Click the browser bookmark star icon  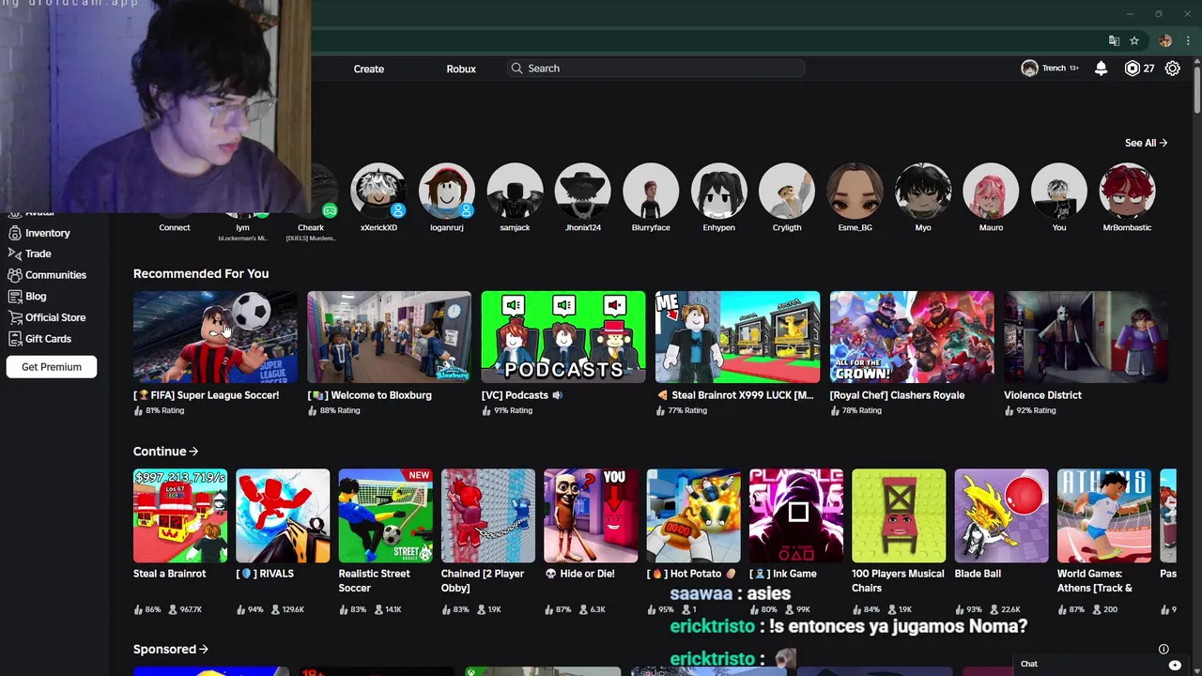click(1134, 40)
